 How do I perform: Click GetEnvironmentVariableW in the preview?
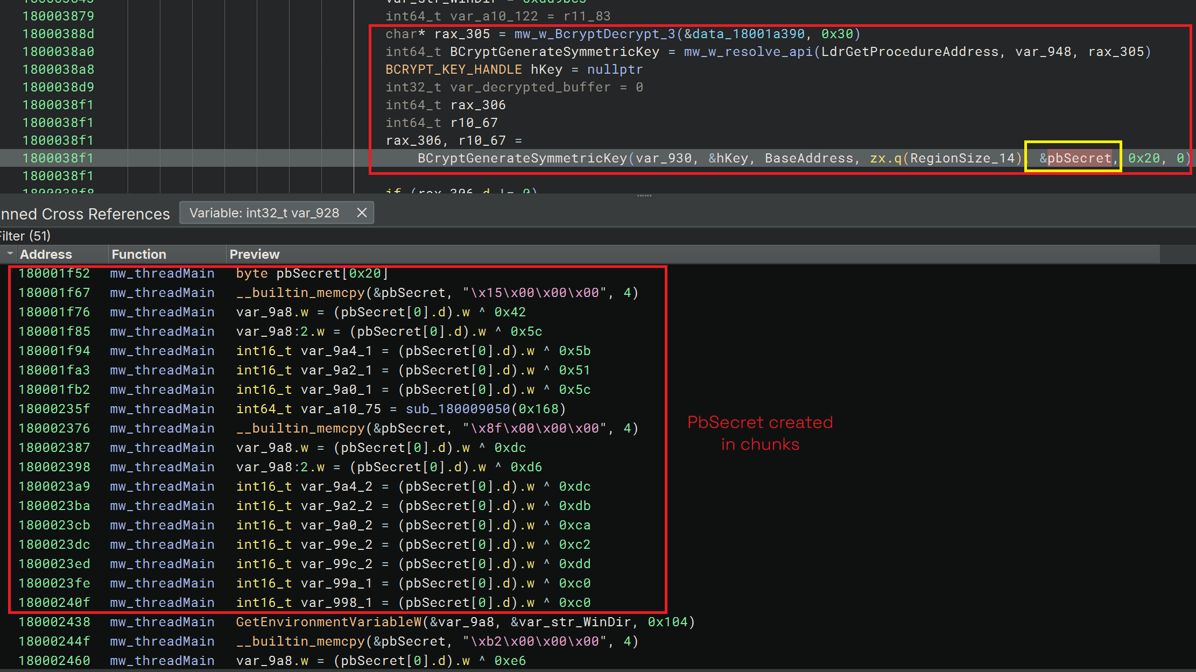point(329,622)
